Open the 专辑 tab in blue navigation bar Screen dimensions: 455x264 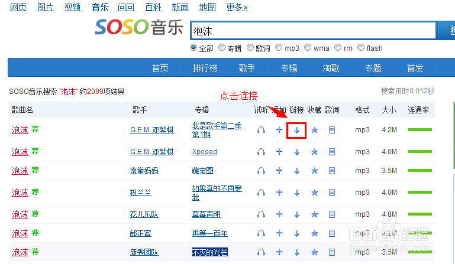289,68
